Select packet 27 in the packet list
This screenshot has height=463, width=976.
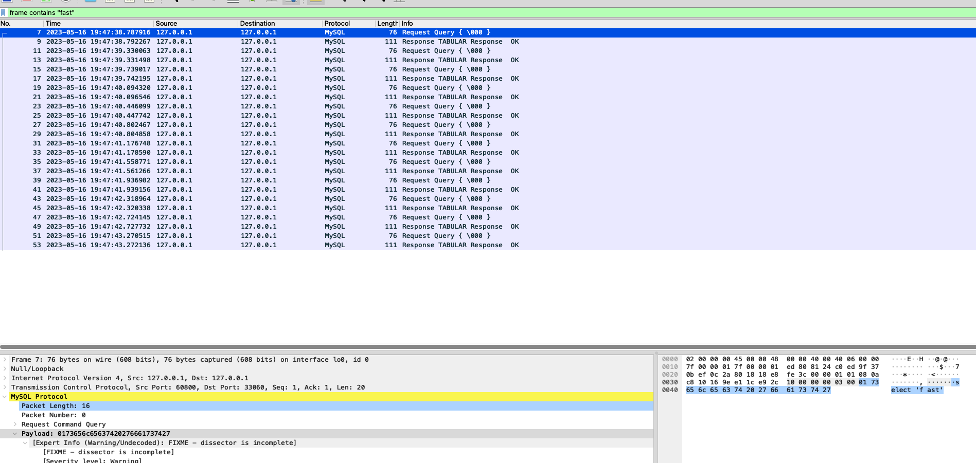coord(488,125)
